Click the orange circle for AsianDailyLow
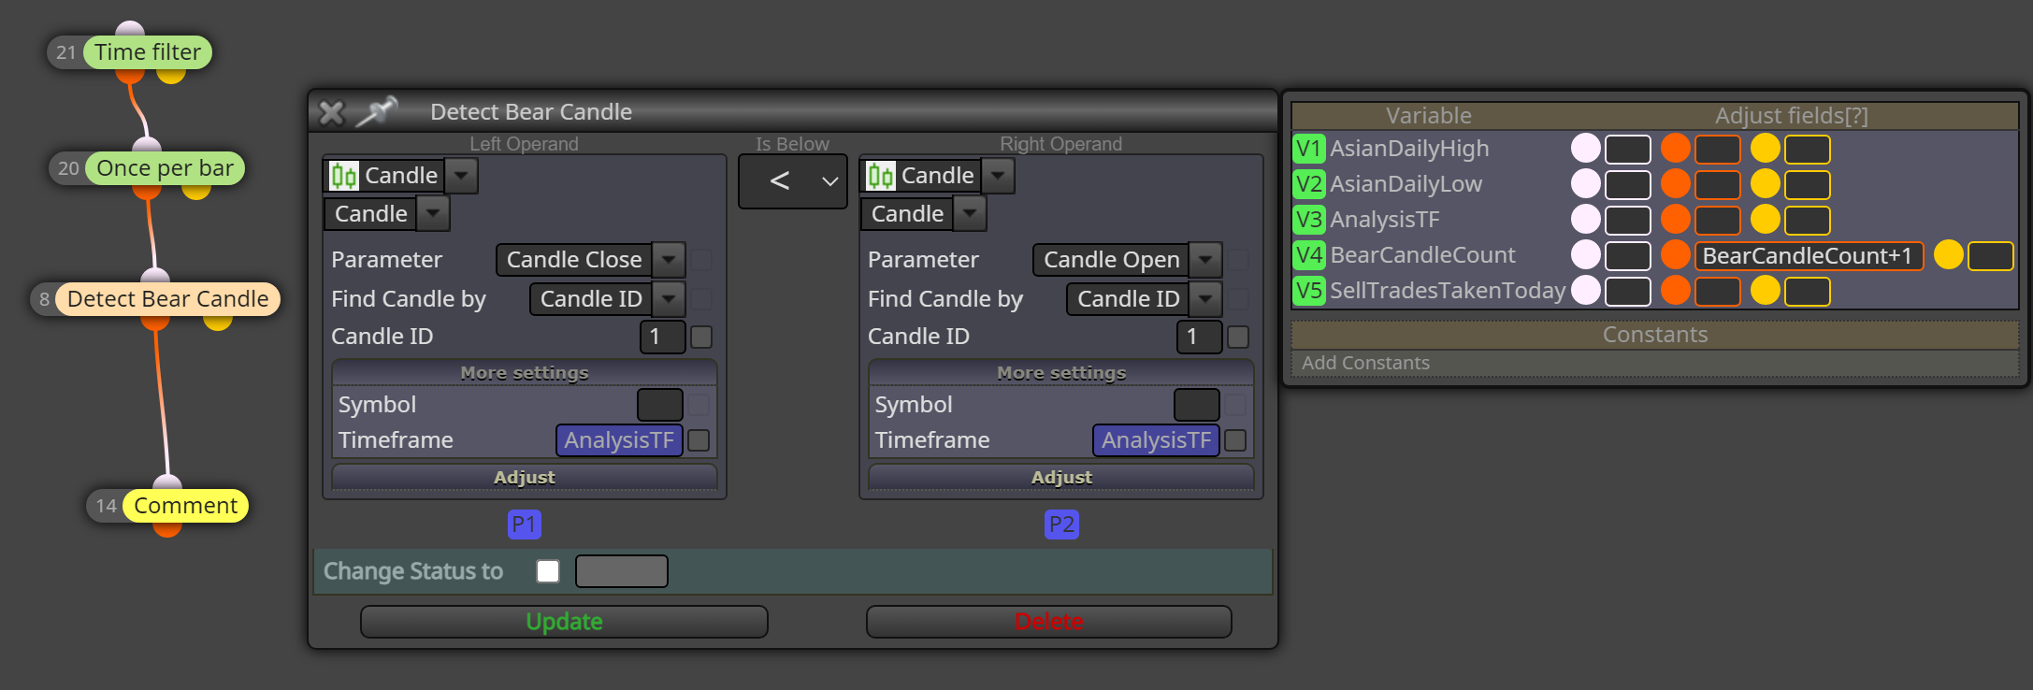 [x=1676, y=184]
